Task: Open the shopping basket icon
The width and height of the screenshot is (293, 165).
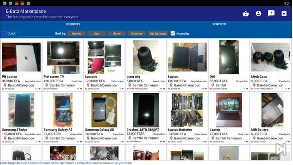Action: pos(246,14)
